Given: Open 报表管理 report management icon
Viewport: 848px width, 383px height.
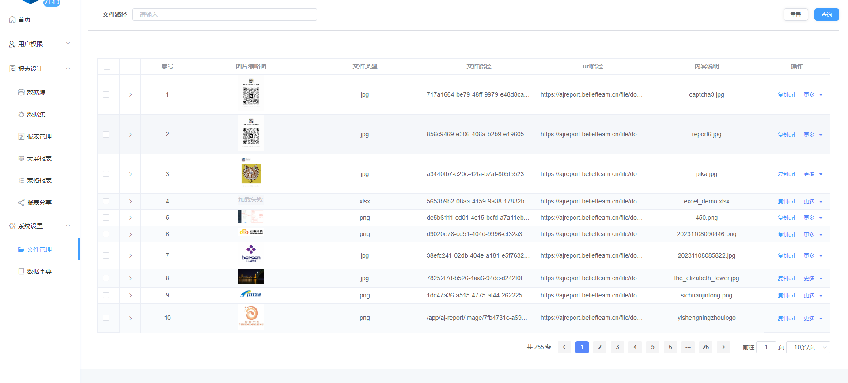Looking at the screenshot, I should pyautogui.click(x=21, y=136).
